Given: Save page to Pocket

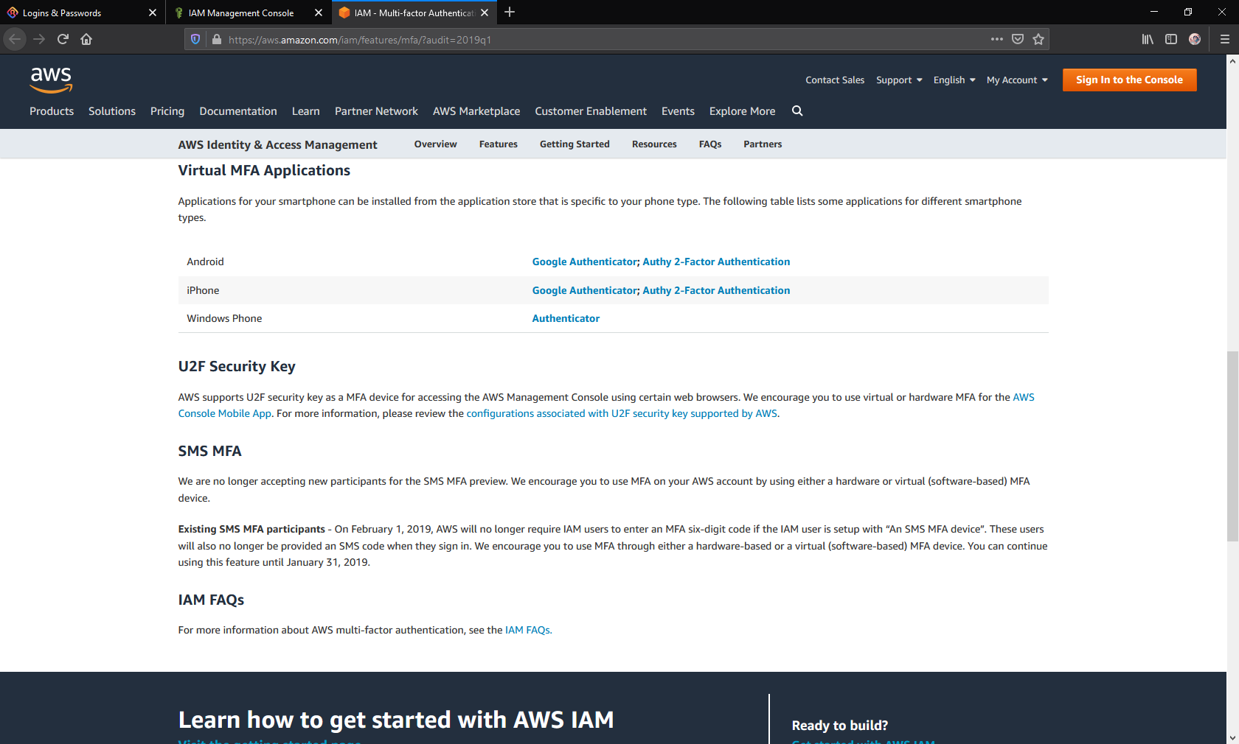Looking at the screenshot, I should click(x=1018, y=39).
